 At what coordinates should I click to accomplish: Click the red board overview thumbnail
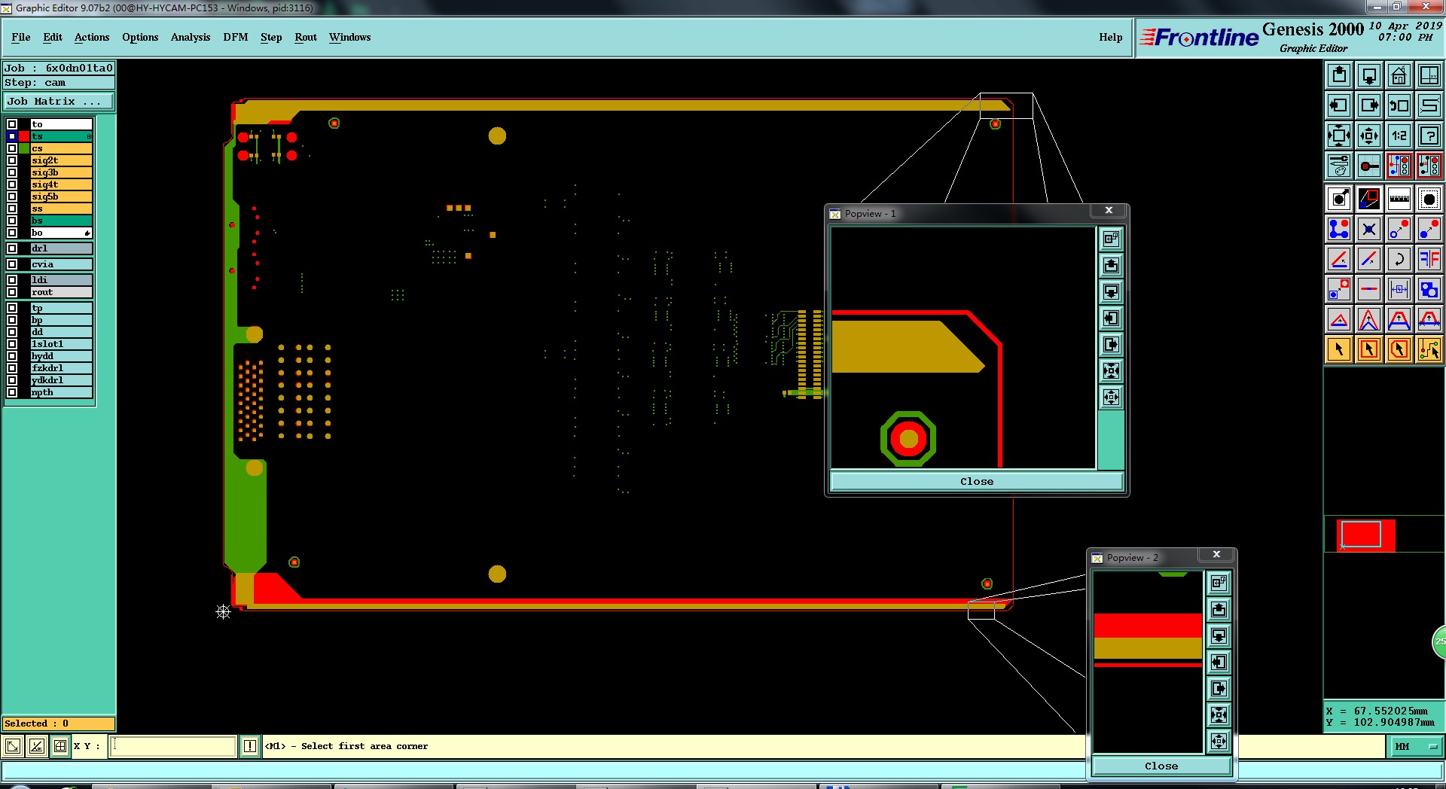(x=1365, y=535)
